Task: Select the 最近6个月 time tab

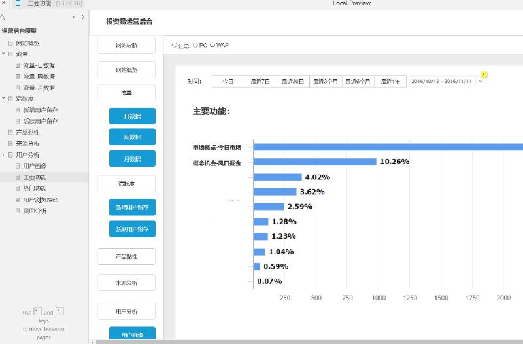Action: (358, 81)
